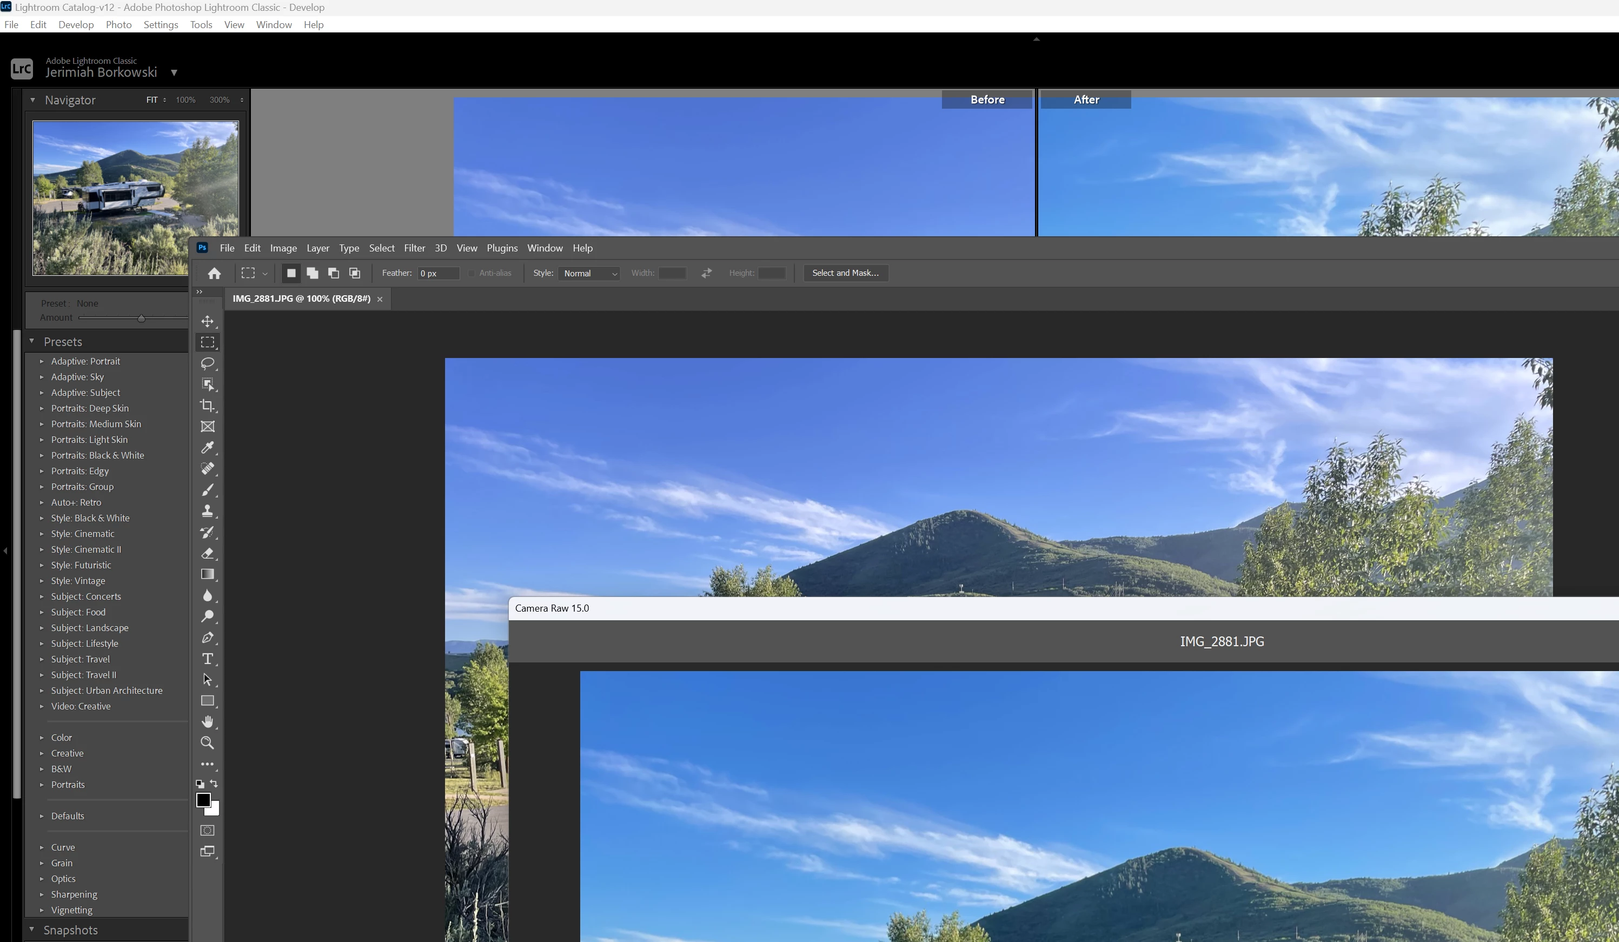Select the Hand tool
Screen dimensions: 1619x942
(x=207, y=721)
